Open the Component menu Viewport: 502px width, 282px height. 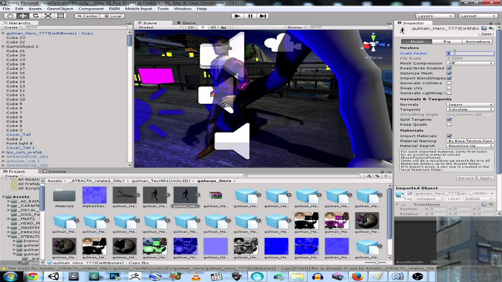(x=91, y=9)
